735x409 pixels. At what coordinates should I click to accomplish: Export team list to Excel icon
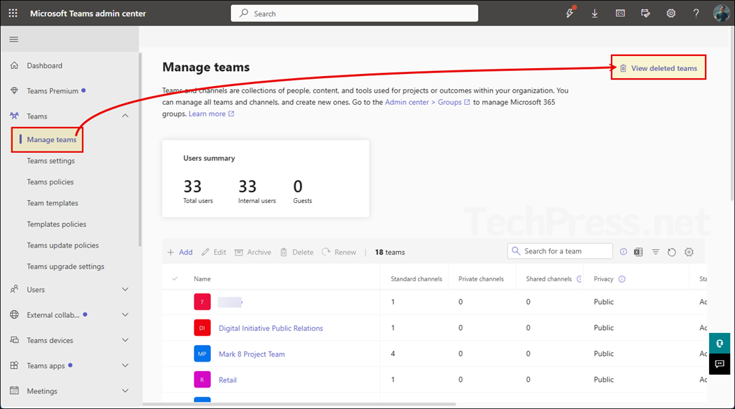click(638, 252)
